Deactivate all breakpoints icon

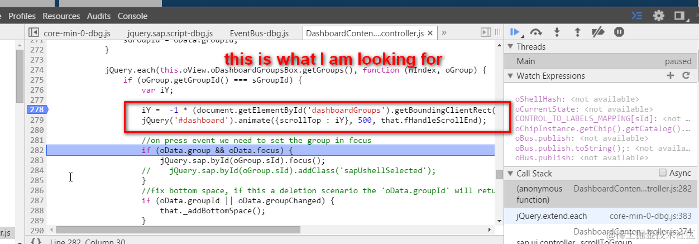coord(598,32)
